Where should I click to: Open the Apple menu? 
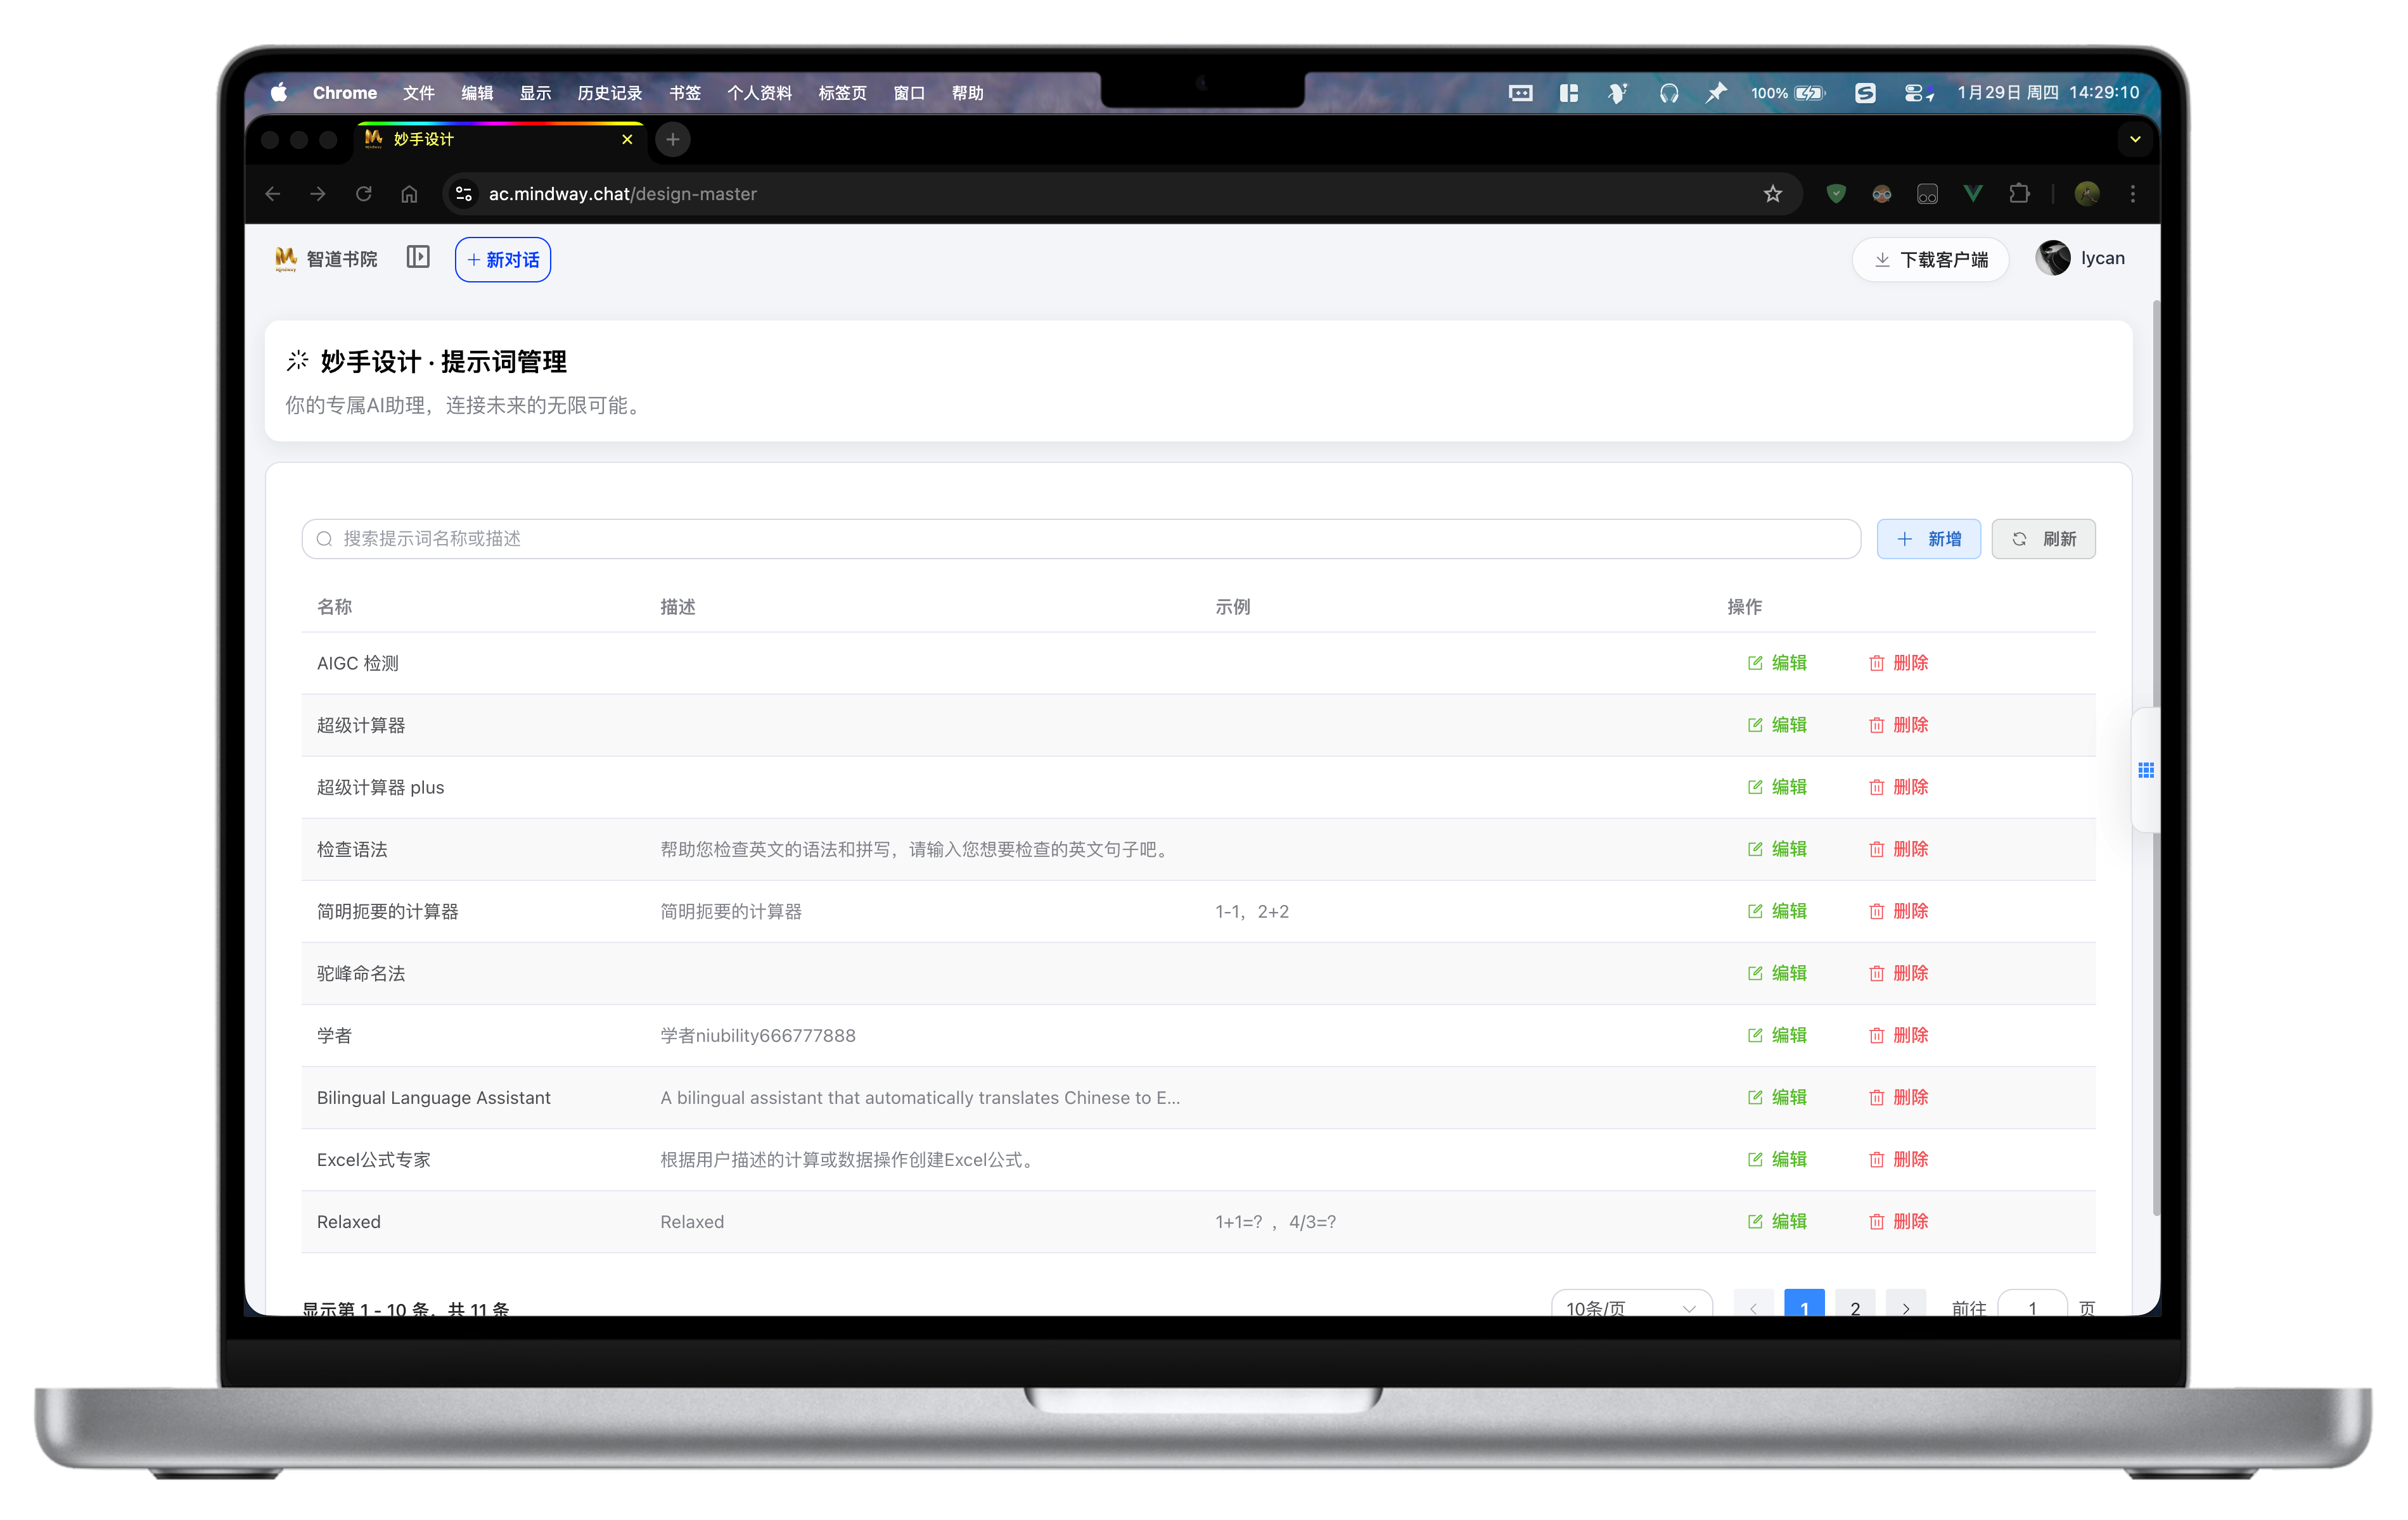pyautogui.click(x=279, y=93)
